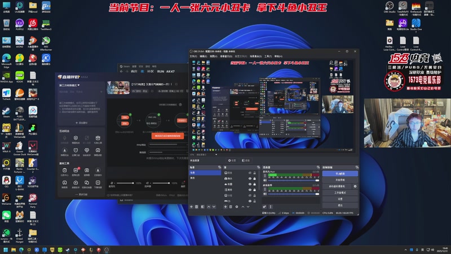Toggle eye of camera-icon source row

point(250,178)
